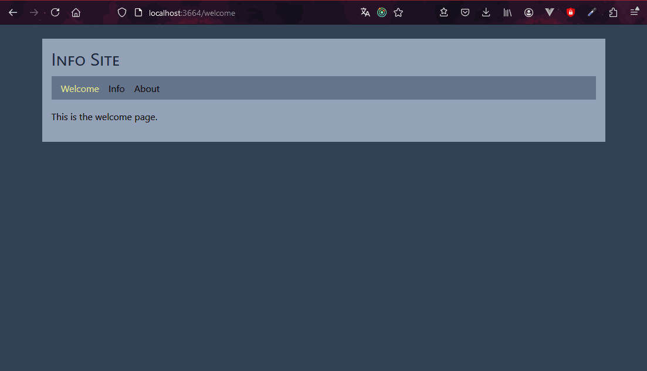
Task: Click the eyedropper pen extension icon
Action: [592, 12]
